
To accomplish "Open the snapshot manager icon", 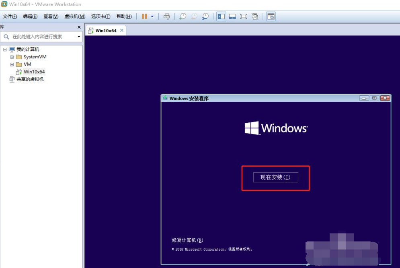I will (205, 16).
